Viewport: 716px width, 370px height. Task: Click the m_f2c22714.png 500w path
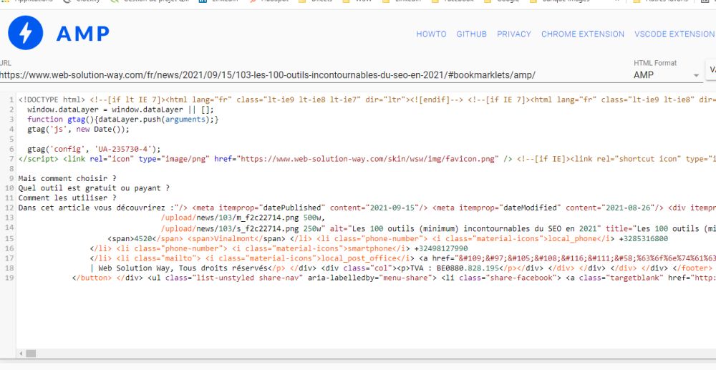(x=243, y=218)
